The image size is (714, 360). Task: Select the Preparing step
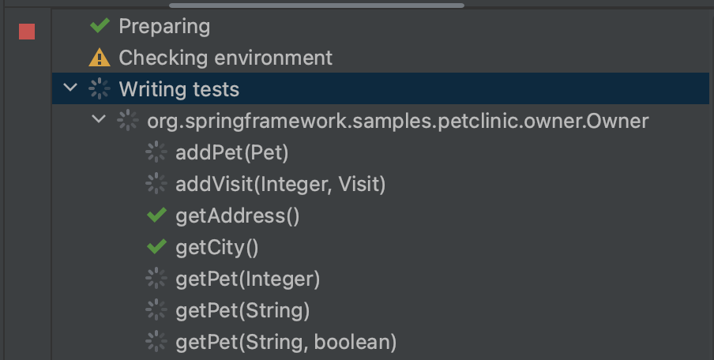pos(164,26)
